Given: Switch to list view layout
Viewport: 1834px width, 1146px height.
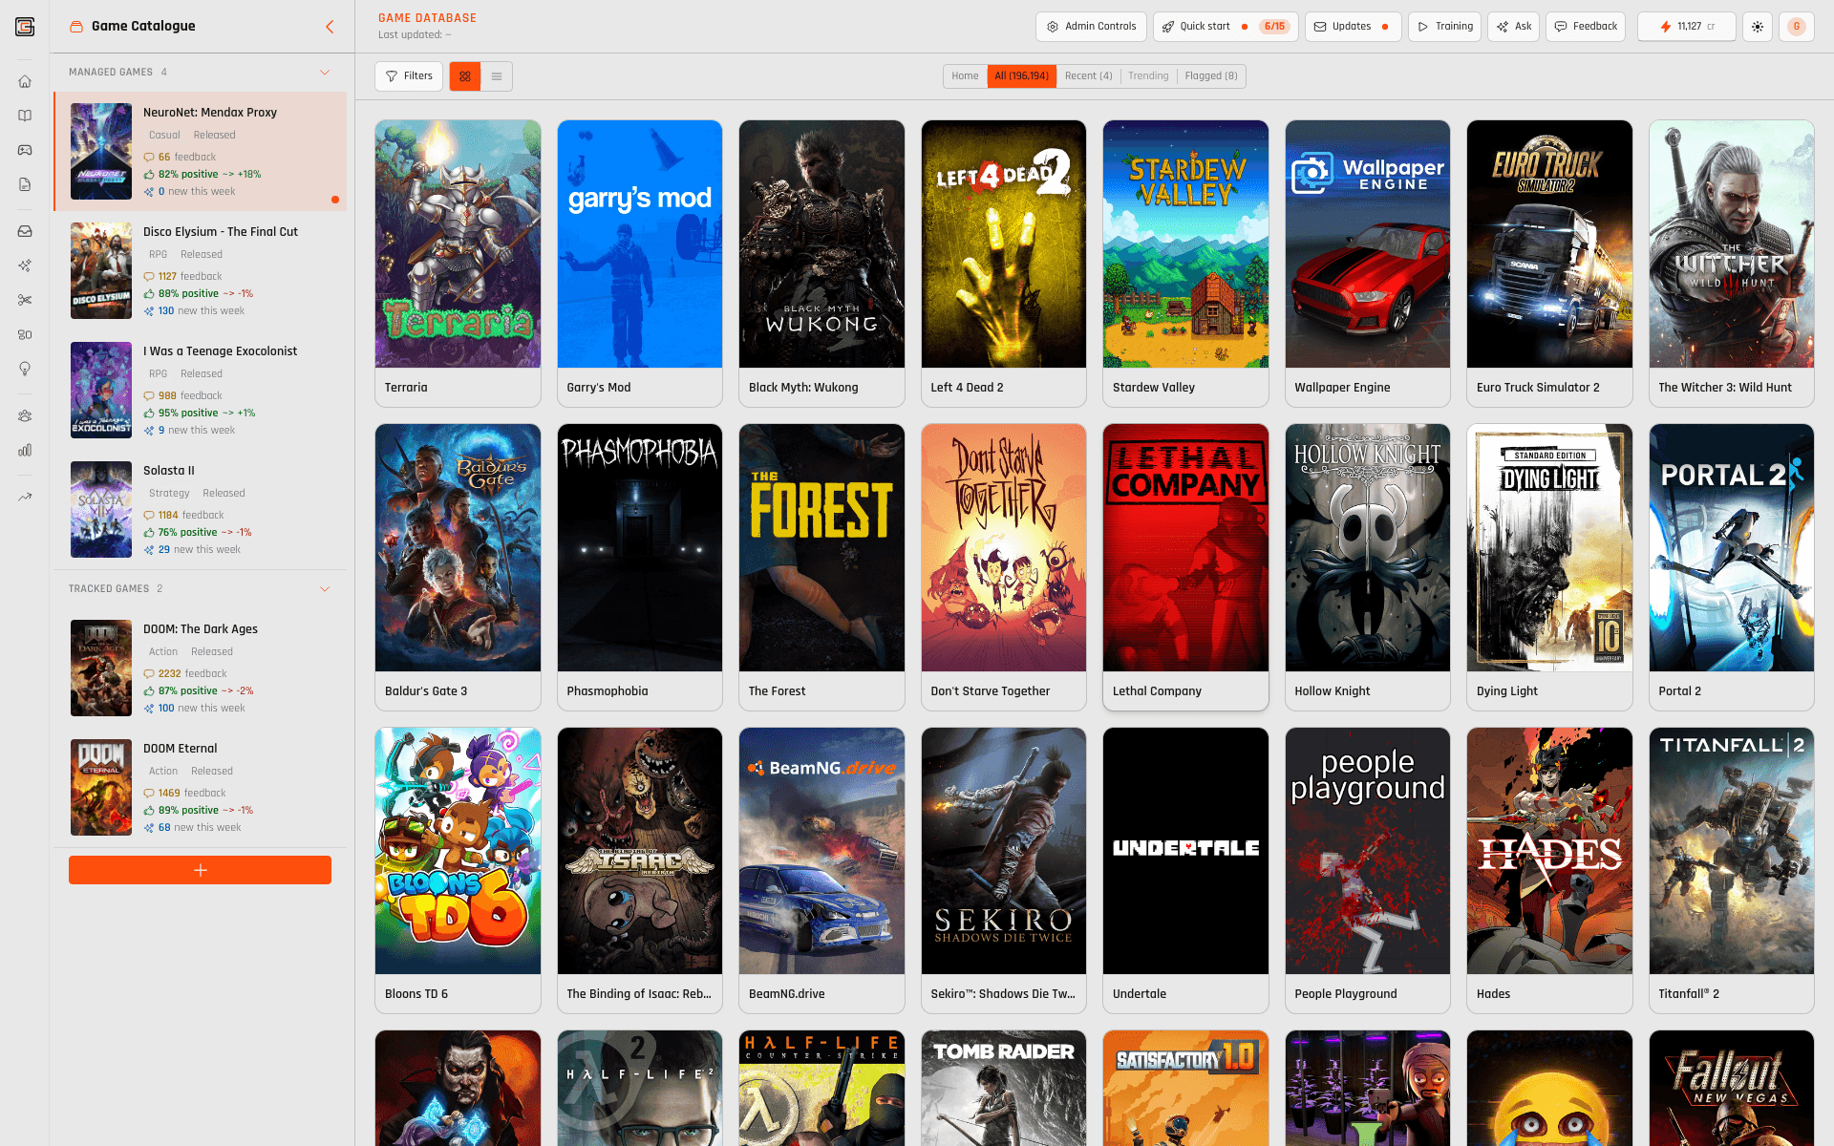Looking at the screenshot, I should (497, 76).
